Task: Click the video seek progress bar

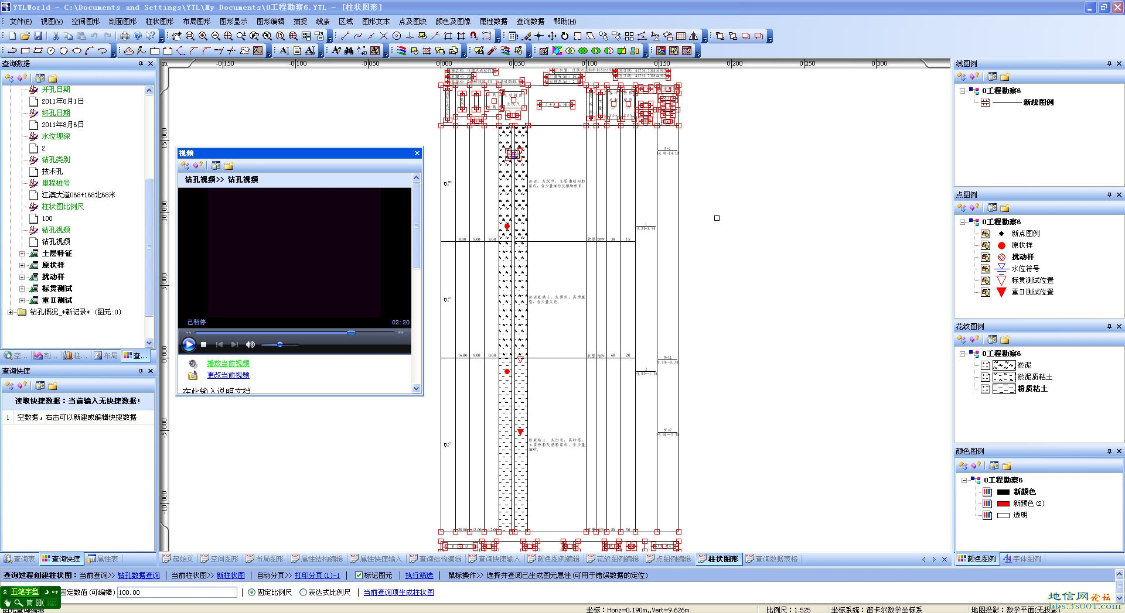Action: coord(295,333)
